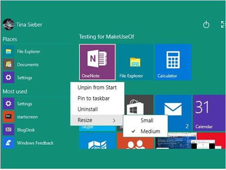The image size is (226, 170).
Task: Click the expand Start menu icon
Action: click(x=223, y=24)
